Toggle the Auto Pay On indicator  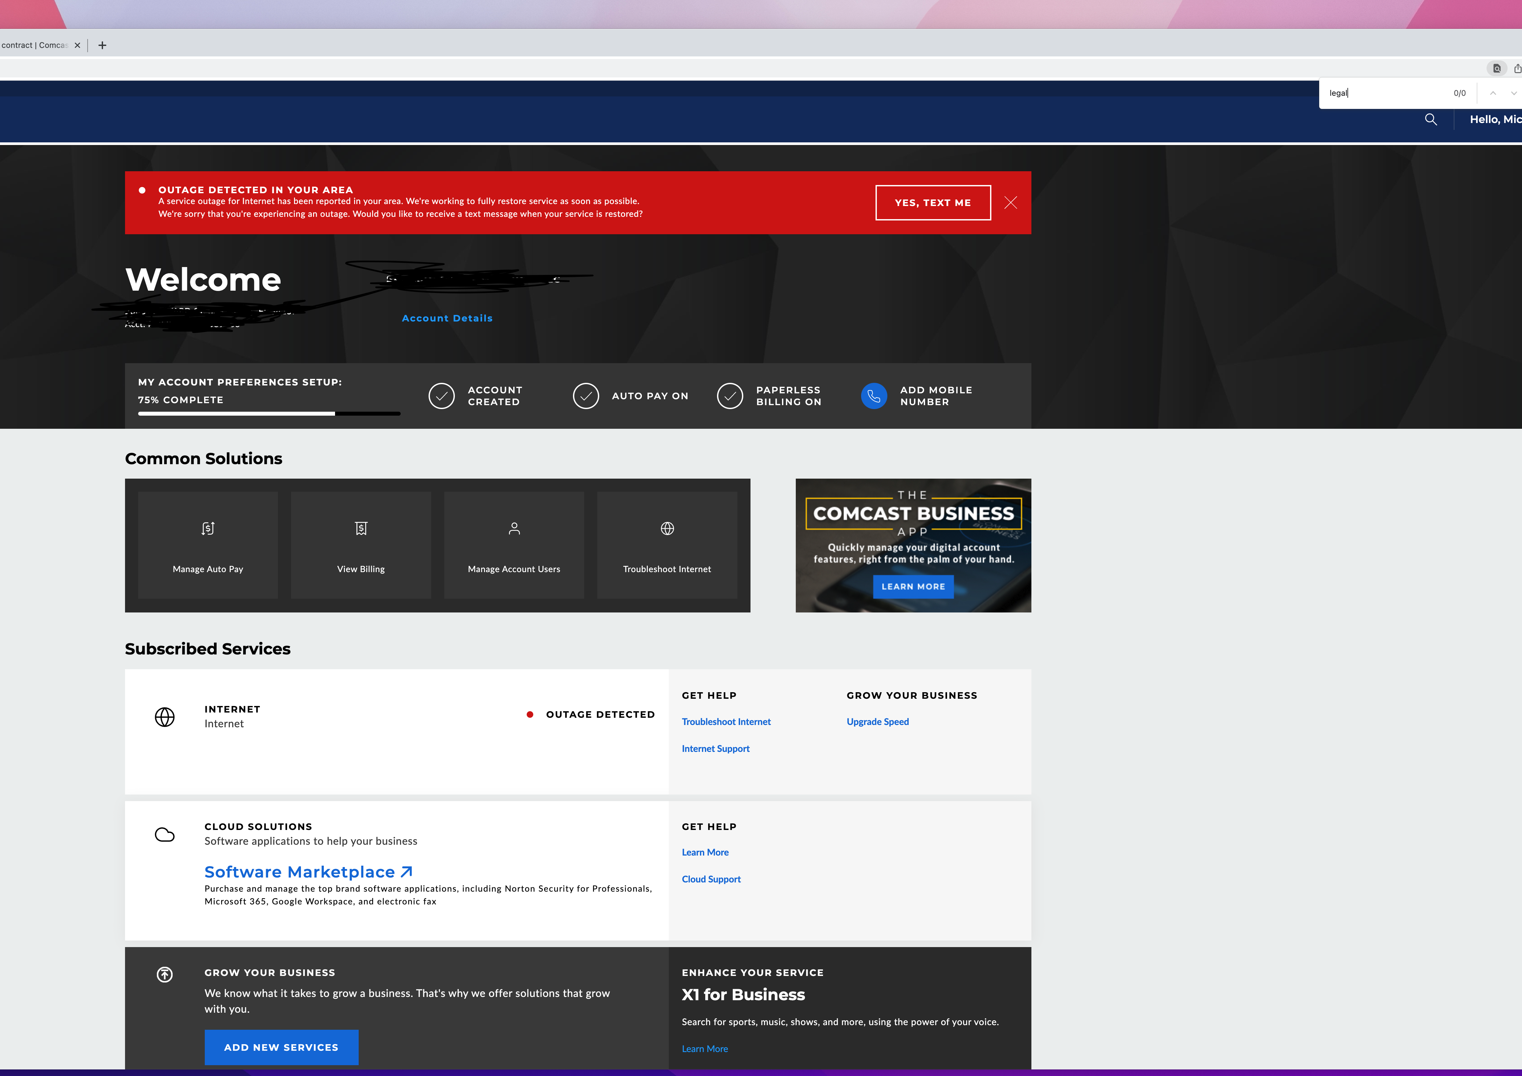click(586, 396)
